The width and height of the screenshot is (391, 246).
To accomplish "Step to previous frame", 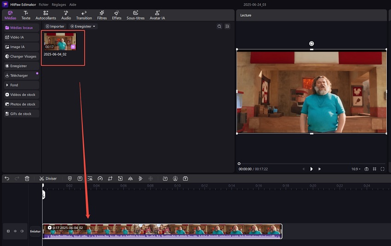I will 304,169.
